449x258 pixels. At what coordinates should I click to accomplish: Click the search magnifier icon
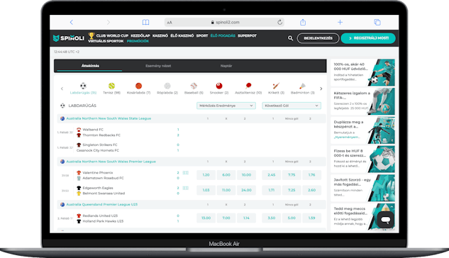[x=290, y=38]
